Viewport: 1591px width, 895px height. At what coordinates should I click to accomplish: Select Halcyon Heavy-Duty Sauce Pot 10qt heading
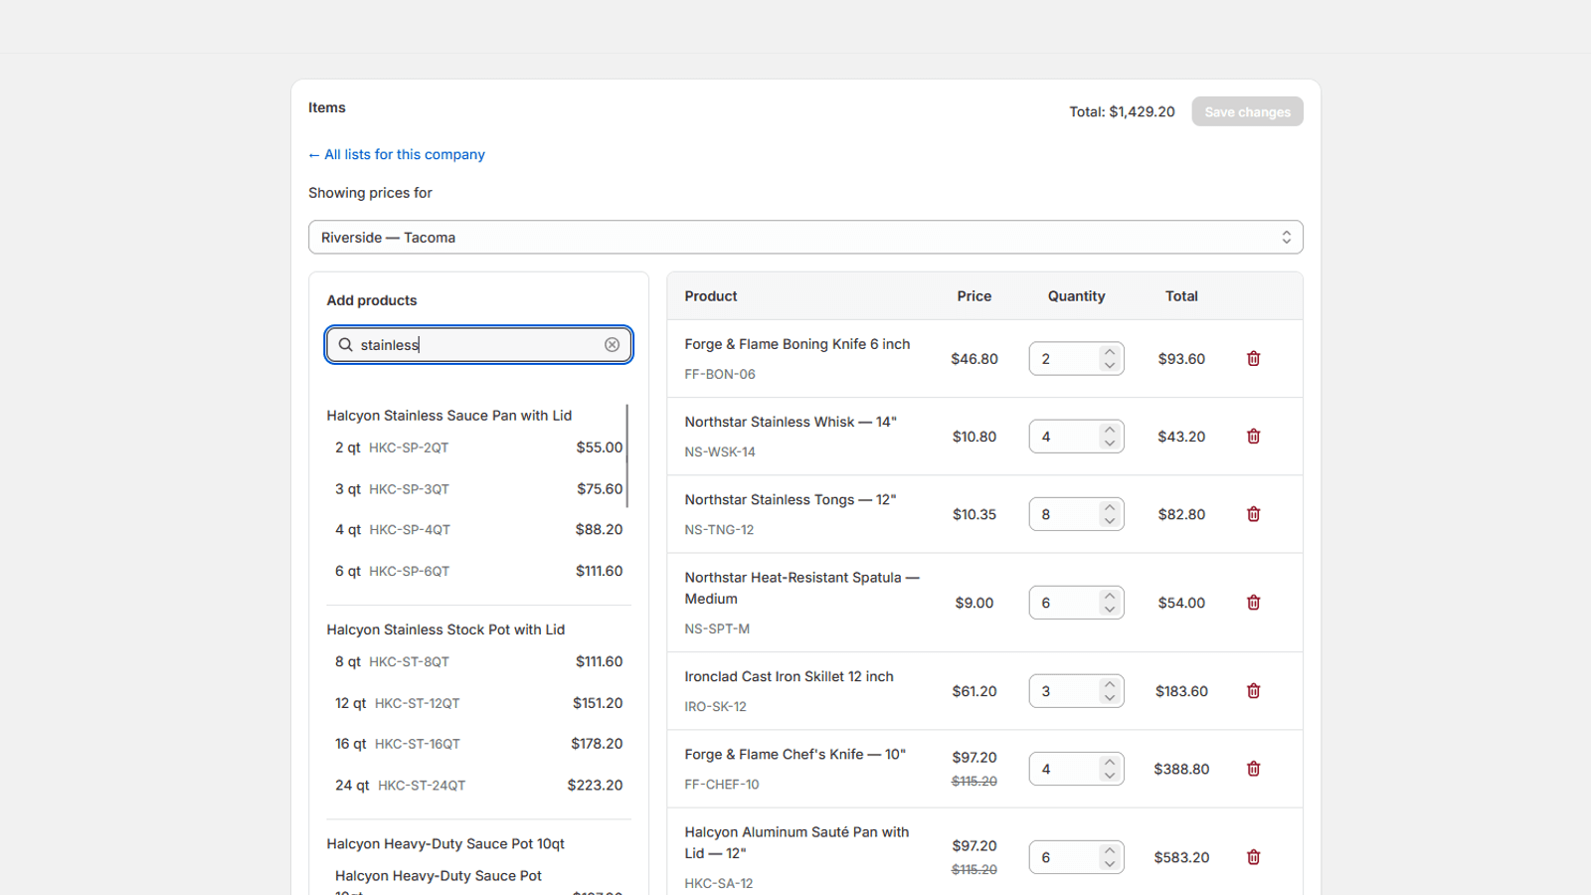[445, 843]
